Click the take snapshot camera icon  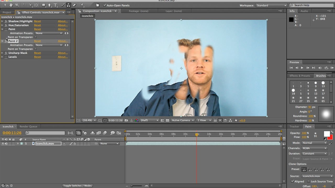(x=126, y=120)
